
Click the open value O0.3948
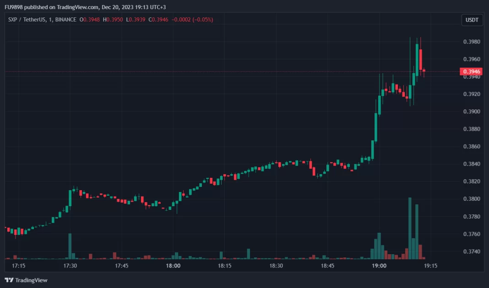click(x=90, y=20)
